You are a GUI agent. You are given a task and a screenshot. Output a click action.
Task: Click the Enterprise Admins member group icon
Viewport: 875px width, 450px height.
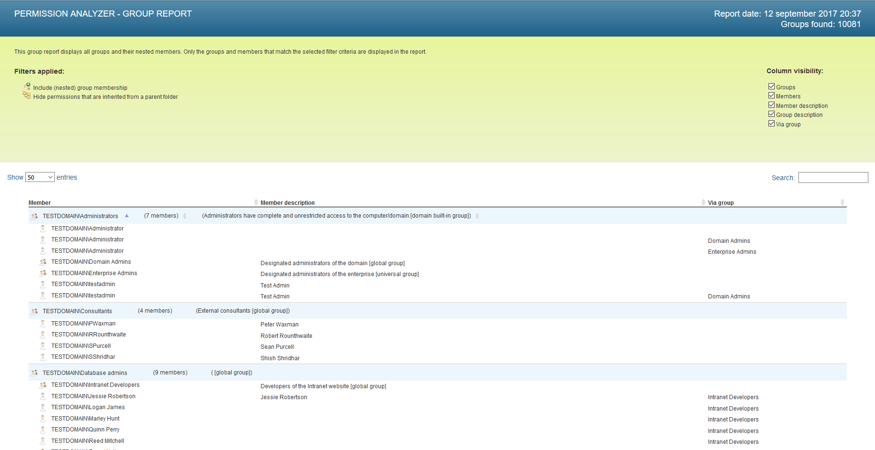(x=43, y=273)
